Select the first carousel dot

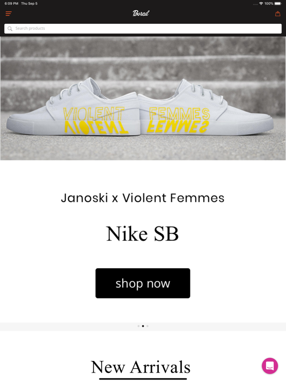point(139,326)
